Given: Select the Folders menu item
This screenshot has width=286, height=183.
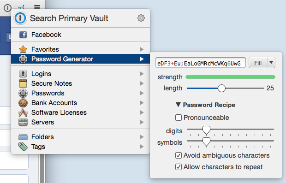Looking at the screenshot, I should point(80,137).
